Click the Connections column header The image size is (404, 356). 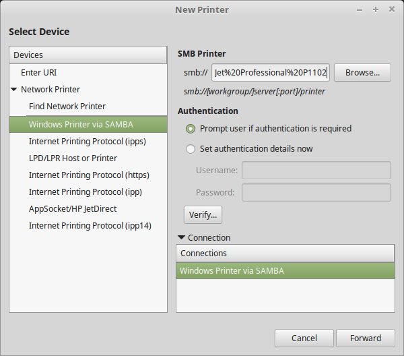click(285, 254)
